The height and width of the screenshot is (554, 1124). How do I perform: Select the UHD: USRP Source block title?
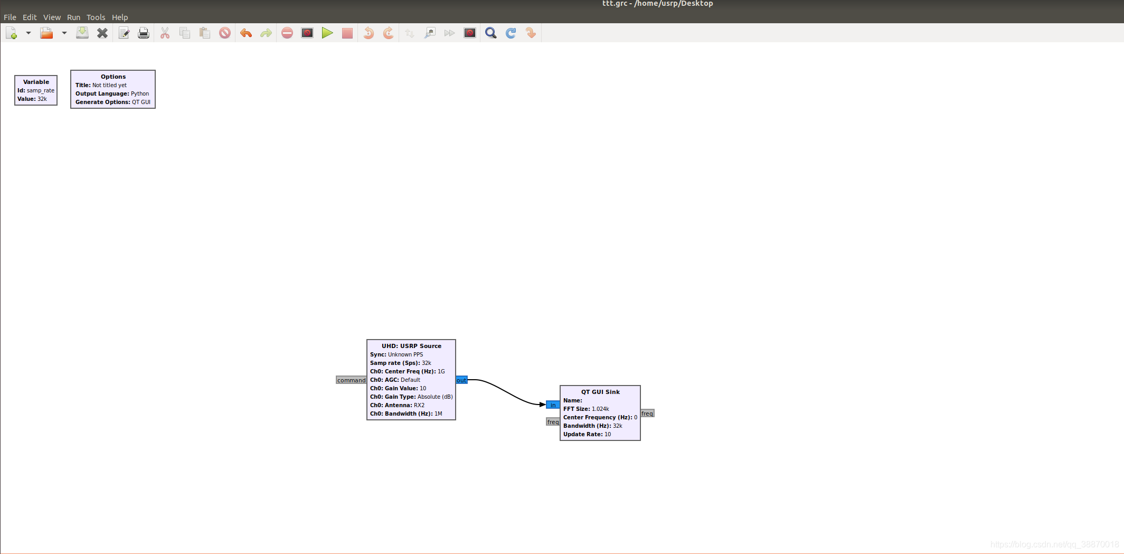(x=411, y=346)
